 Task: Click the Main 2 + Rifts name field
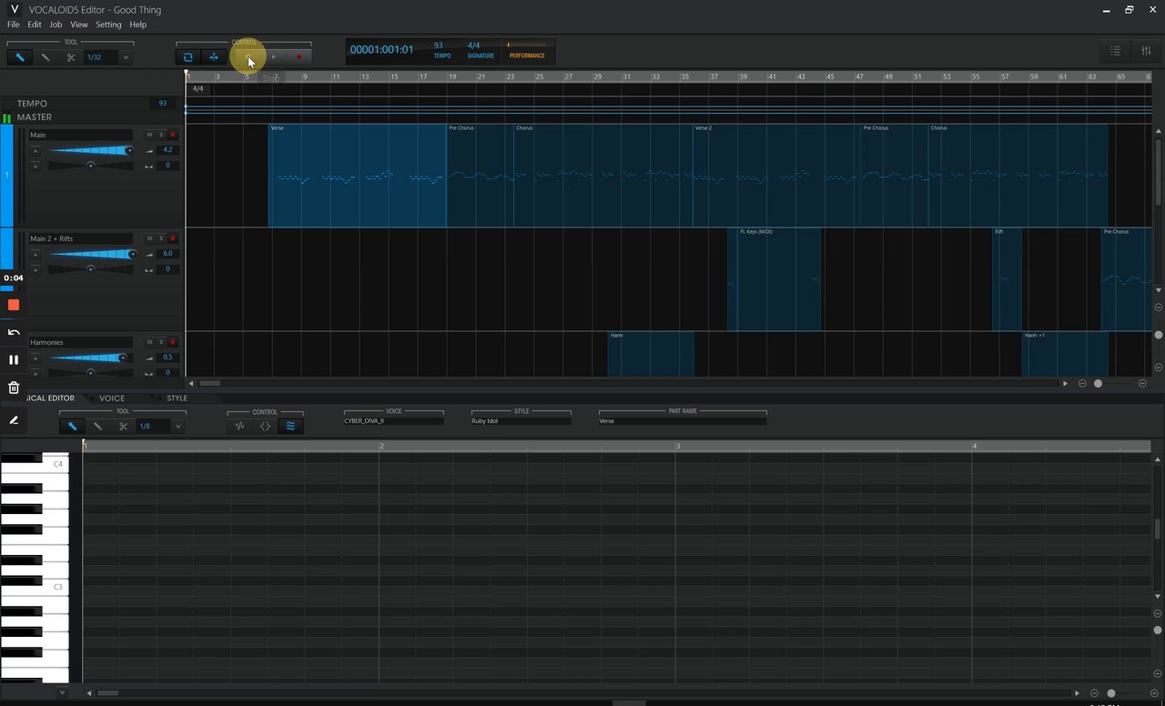80,238
